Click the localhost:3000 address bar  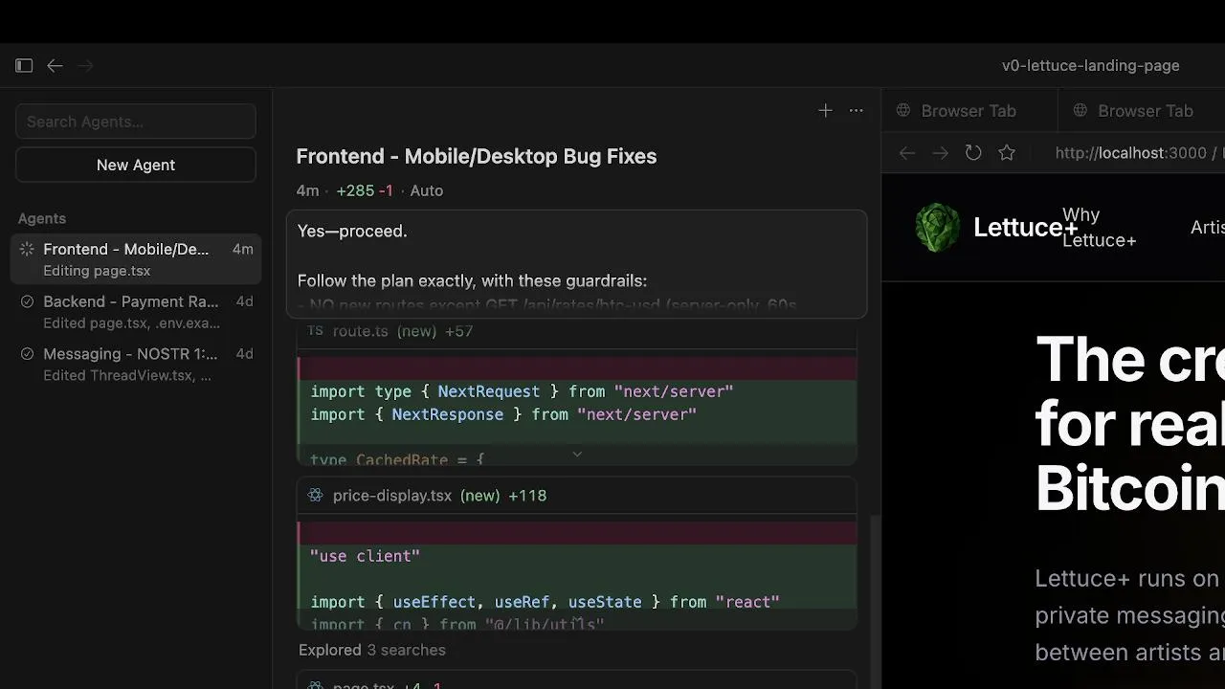(x=1139, y=153)
